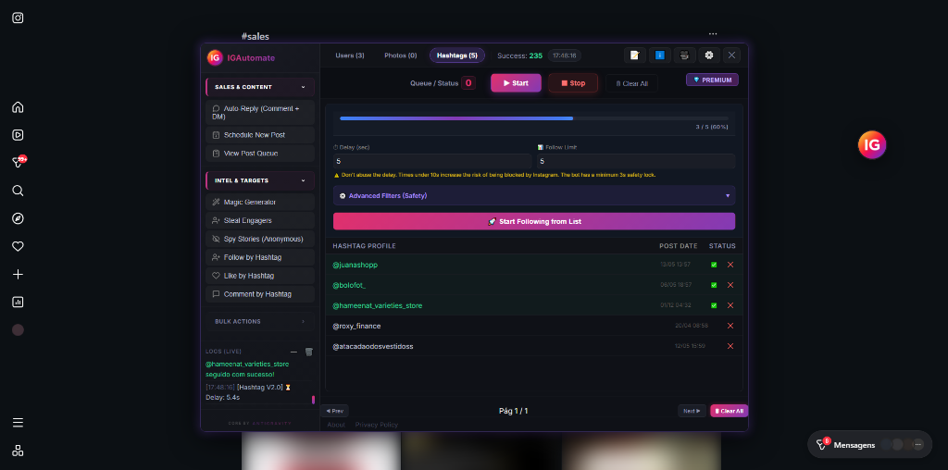Screen dimensions: 948x470
Task: Create new post plus icon
Action: coord(19,274)
